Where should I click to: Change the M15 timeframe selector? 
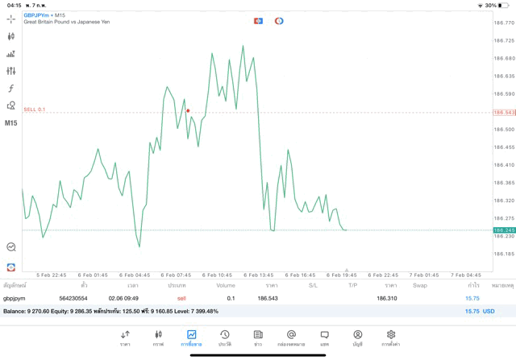pos(11,123)
